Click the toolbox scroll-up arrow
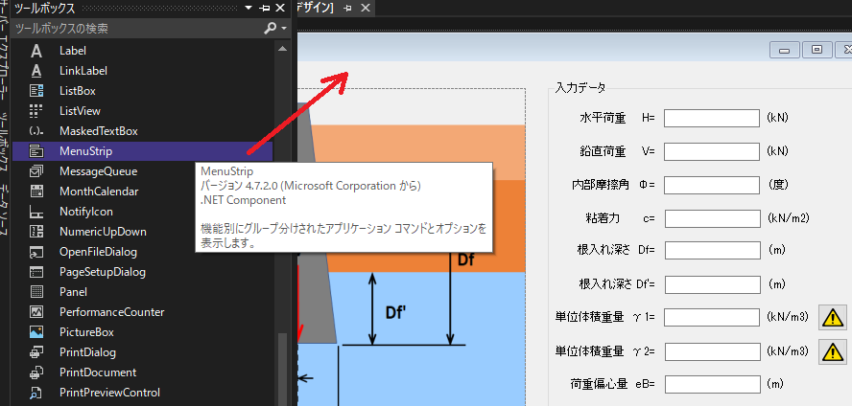Image resolution: width=852 pixels, height=406 pixels. pyautogui.click(x=282, y=49)
